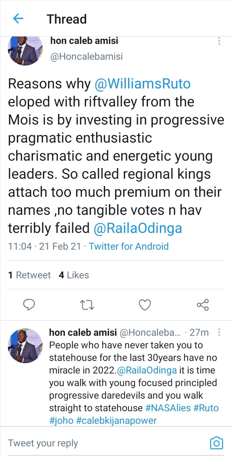Open the @WilliamsRuto mention link
Viewport: 232px width, 456px height.
(142, 84)
